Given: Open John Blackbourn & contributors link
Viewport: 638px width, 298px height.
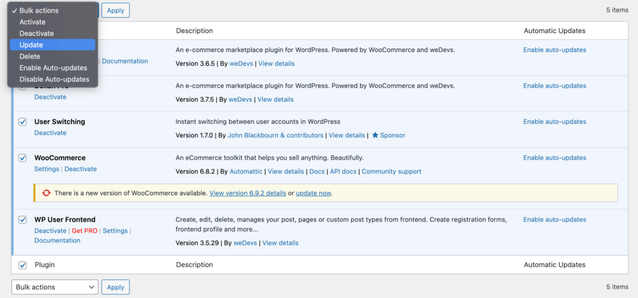Looking at the screenshot, I should [275, 135].
